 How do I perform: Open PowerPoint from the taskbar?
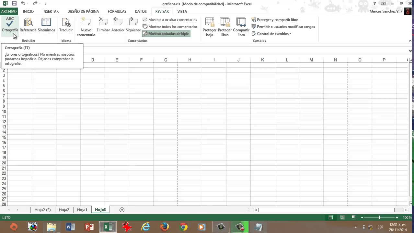click(89, 227)
